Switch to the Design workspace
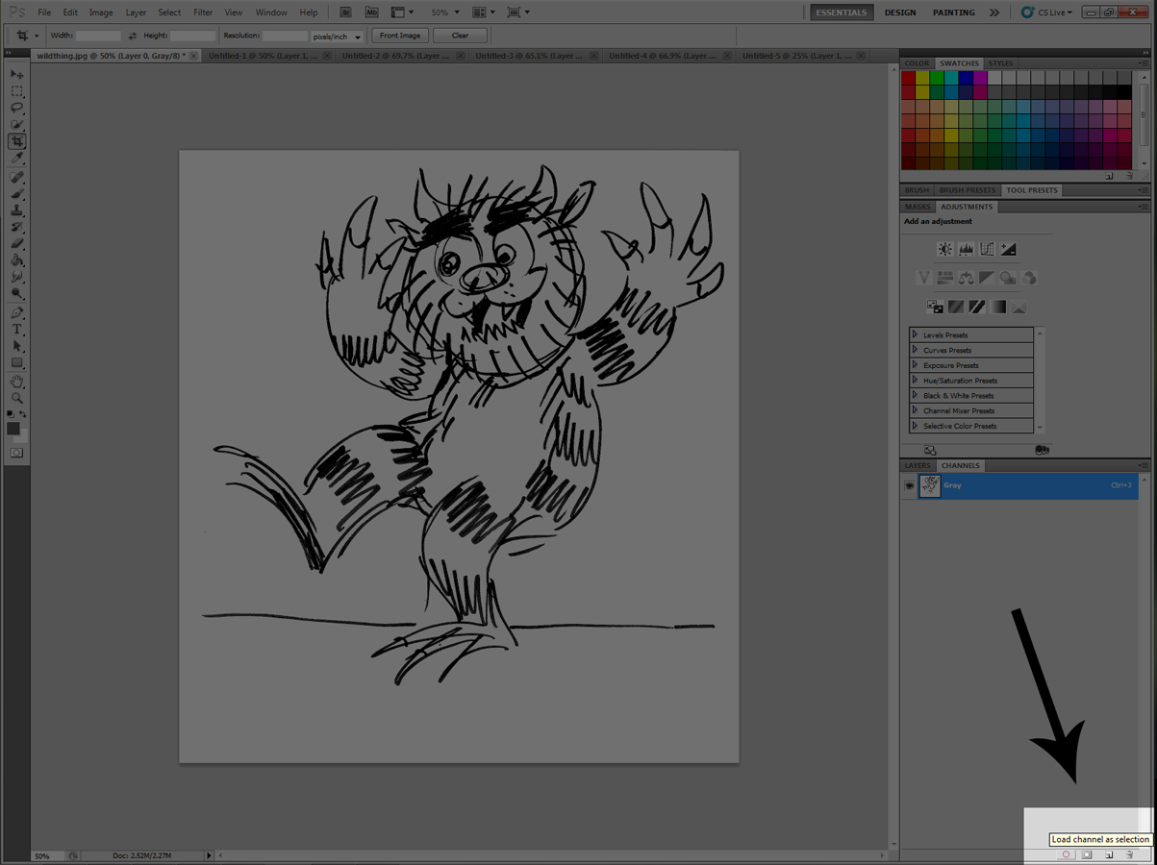1157x865 pixels. tap(900, 12)
